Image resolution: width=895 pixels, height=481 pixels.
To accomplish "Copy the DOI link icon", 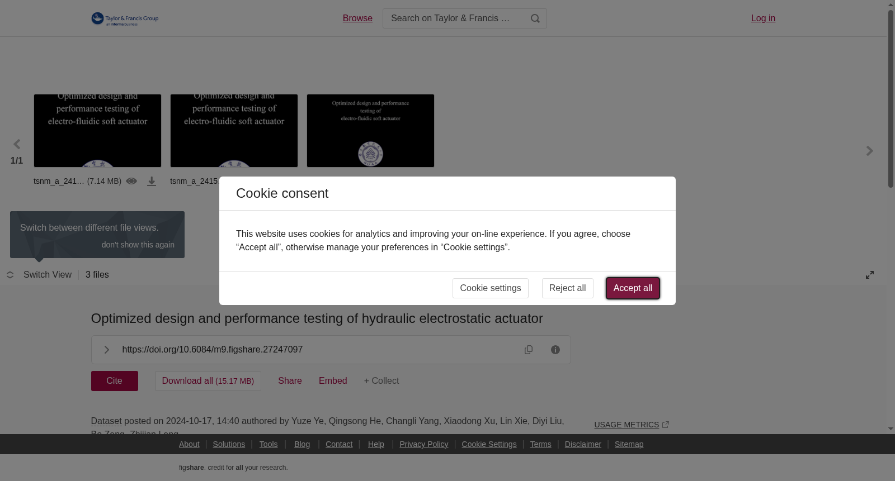I will click(529, 350).
